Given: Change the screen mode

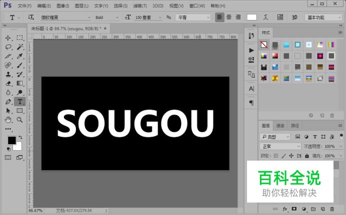Looking at the screenshot, I should (19, 157).
